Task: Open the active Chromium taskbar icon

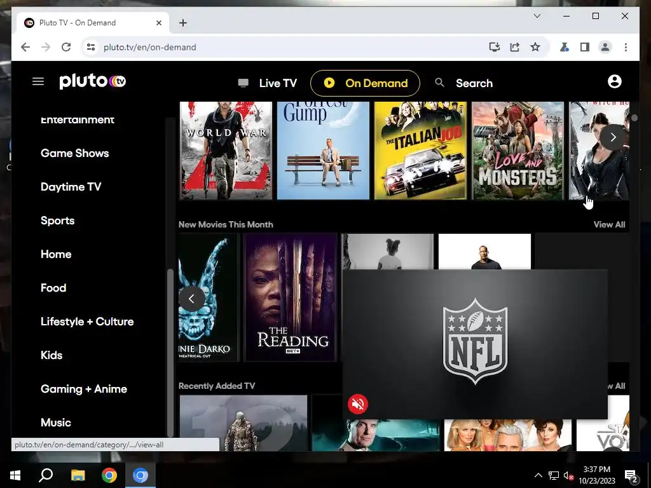Action: coord(140,475)
